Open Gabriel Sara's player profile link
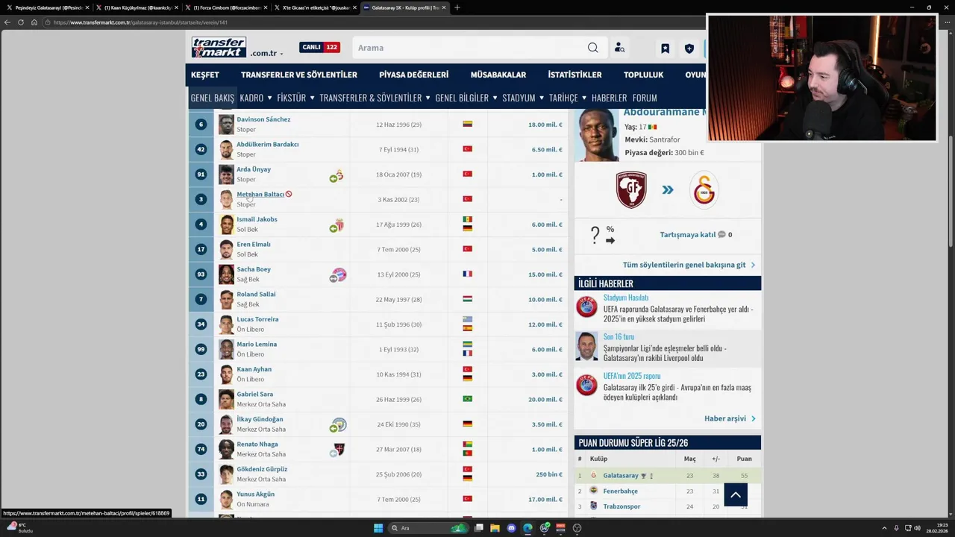955x537 pixels. tap(254, 394)
